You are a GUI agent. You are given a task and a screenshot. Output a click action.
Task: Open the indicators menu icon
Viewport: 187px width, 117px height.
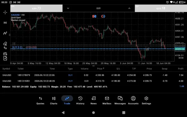(5, 33)
